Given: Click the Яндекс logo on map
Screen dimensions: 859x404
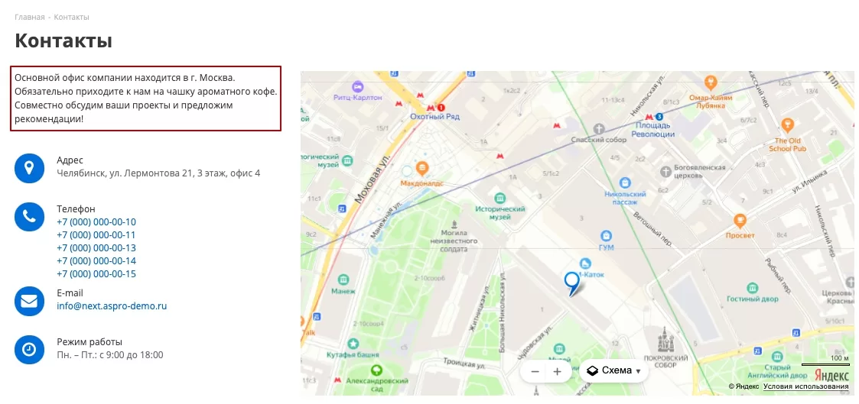Looking at the screenshot, I should (x=831, y=375).
